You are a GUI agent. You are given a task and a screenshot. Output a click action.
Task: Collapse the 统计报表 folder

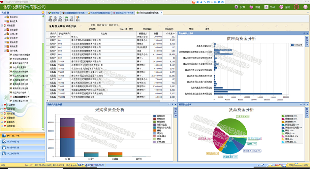5,50
